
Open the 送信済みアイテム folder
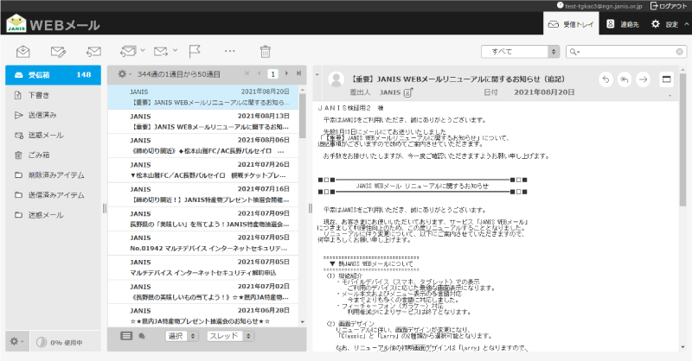(53, 195)
